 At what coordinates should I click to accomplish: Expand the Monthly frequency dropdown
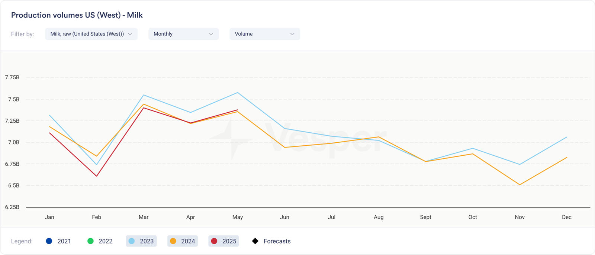[x=183, y=34]
